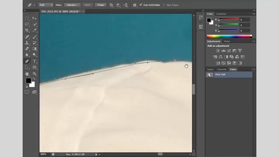Open path arrangement options
Screen dimensions: 279x157
[126, 5]
